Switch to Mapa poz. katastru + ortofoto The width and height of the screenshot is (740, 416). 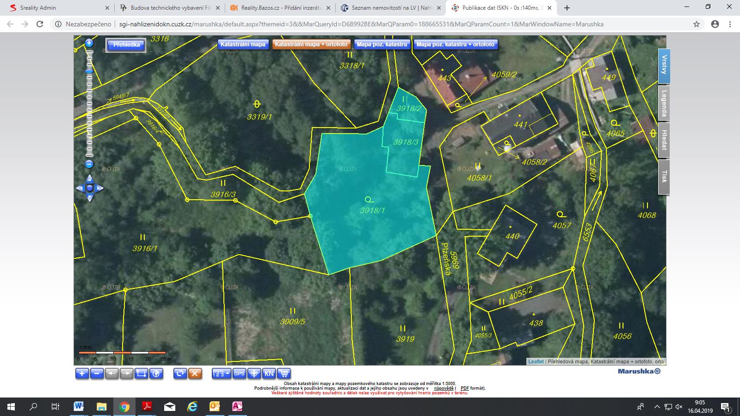click(455, 44)
